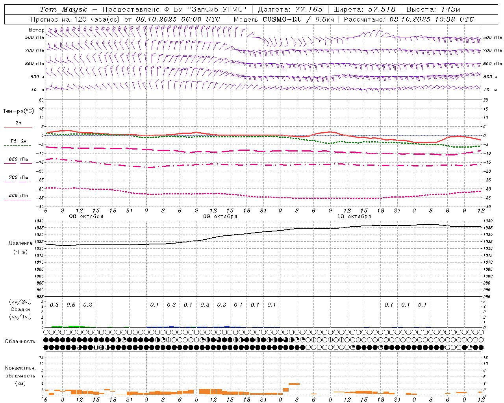Screen dimensions: 504x403
Task: Click the 08 октября date label
Action: coord(86,216)
